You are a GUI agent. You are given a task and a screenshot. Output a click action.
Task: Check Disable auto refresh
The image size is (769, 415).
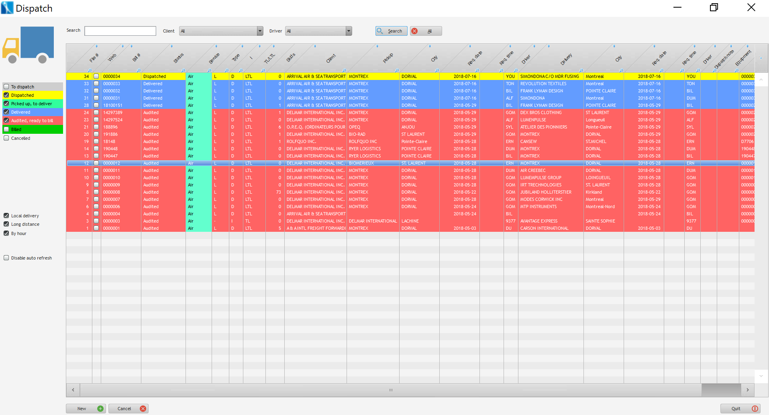point(6,258)
